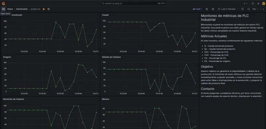Click the 100 y-axis label in the Dióxido de Carbono chart
This screenshot has height=129, width=266.
tap(104, 62)
